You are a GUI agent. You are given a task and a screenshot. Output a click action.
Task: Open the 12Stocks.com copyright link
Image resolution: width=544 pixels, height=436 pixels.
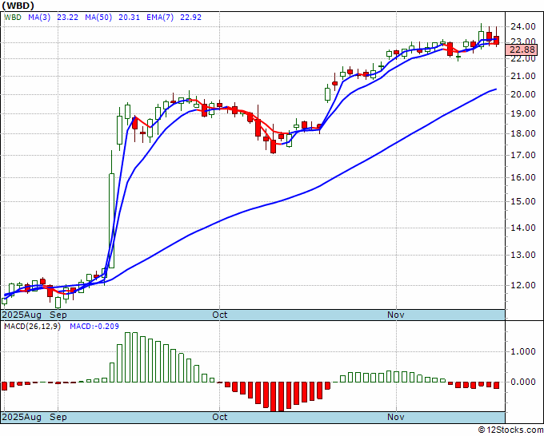coord(510,430)
